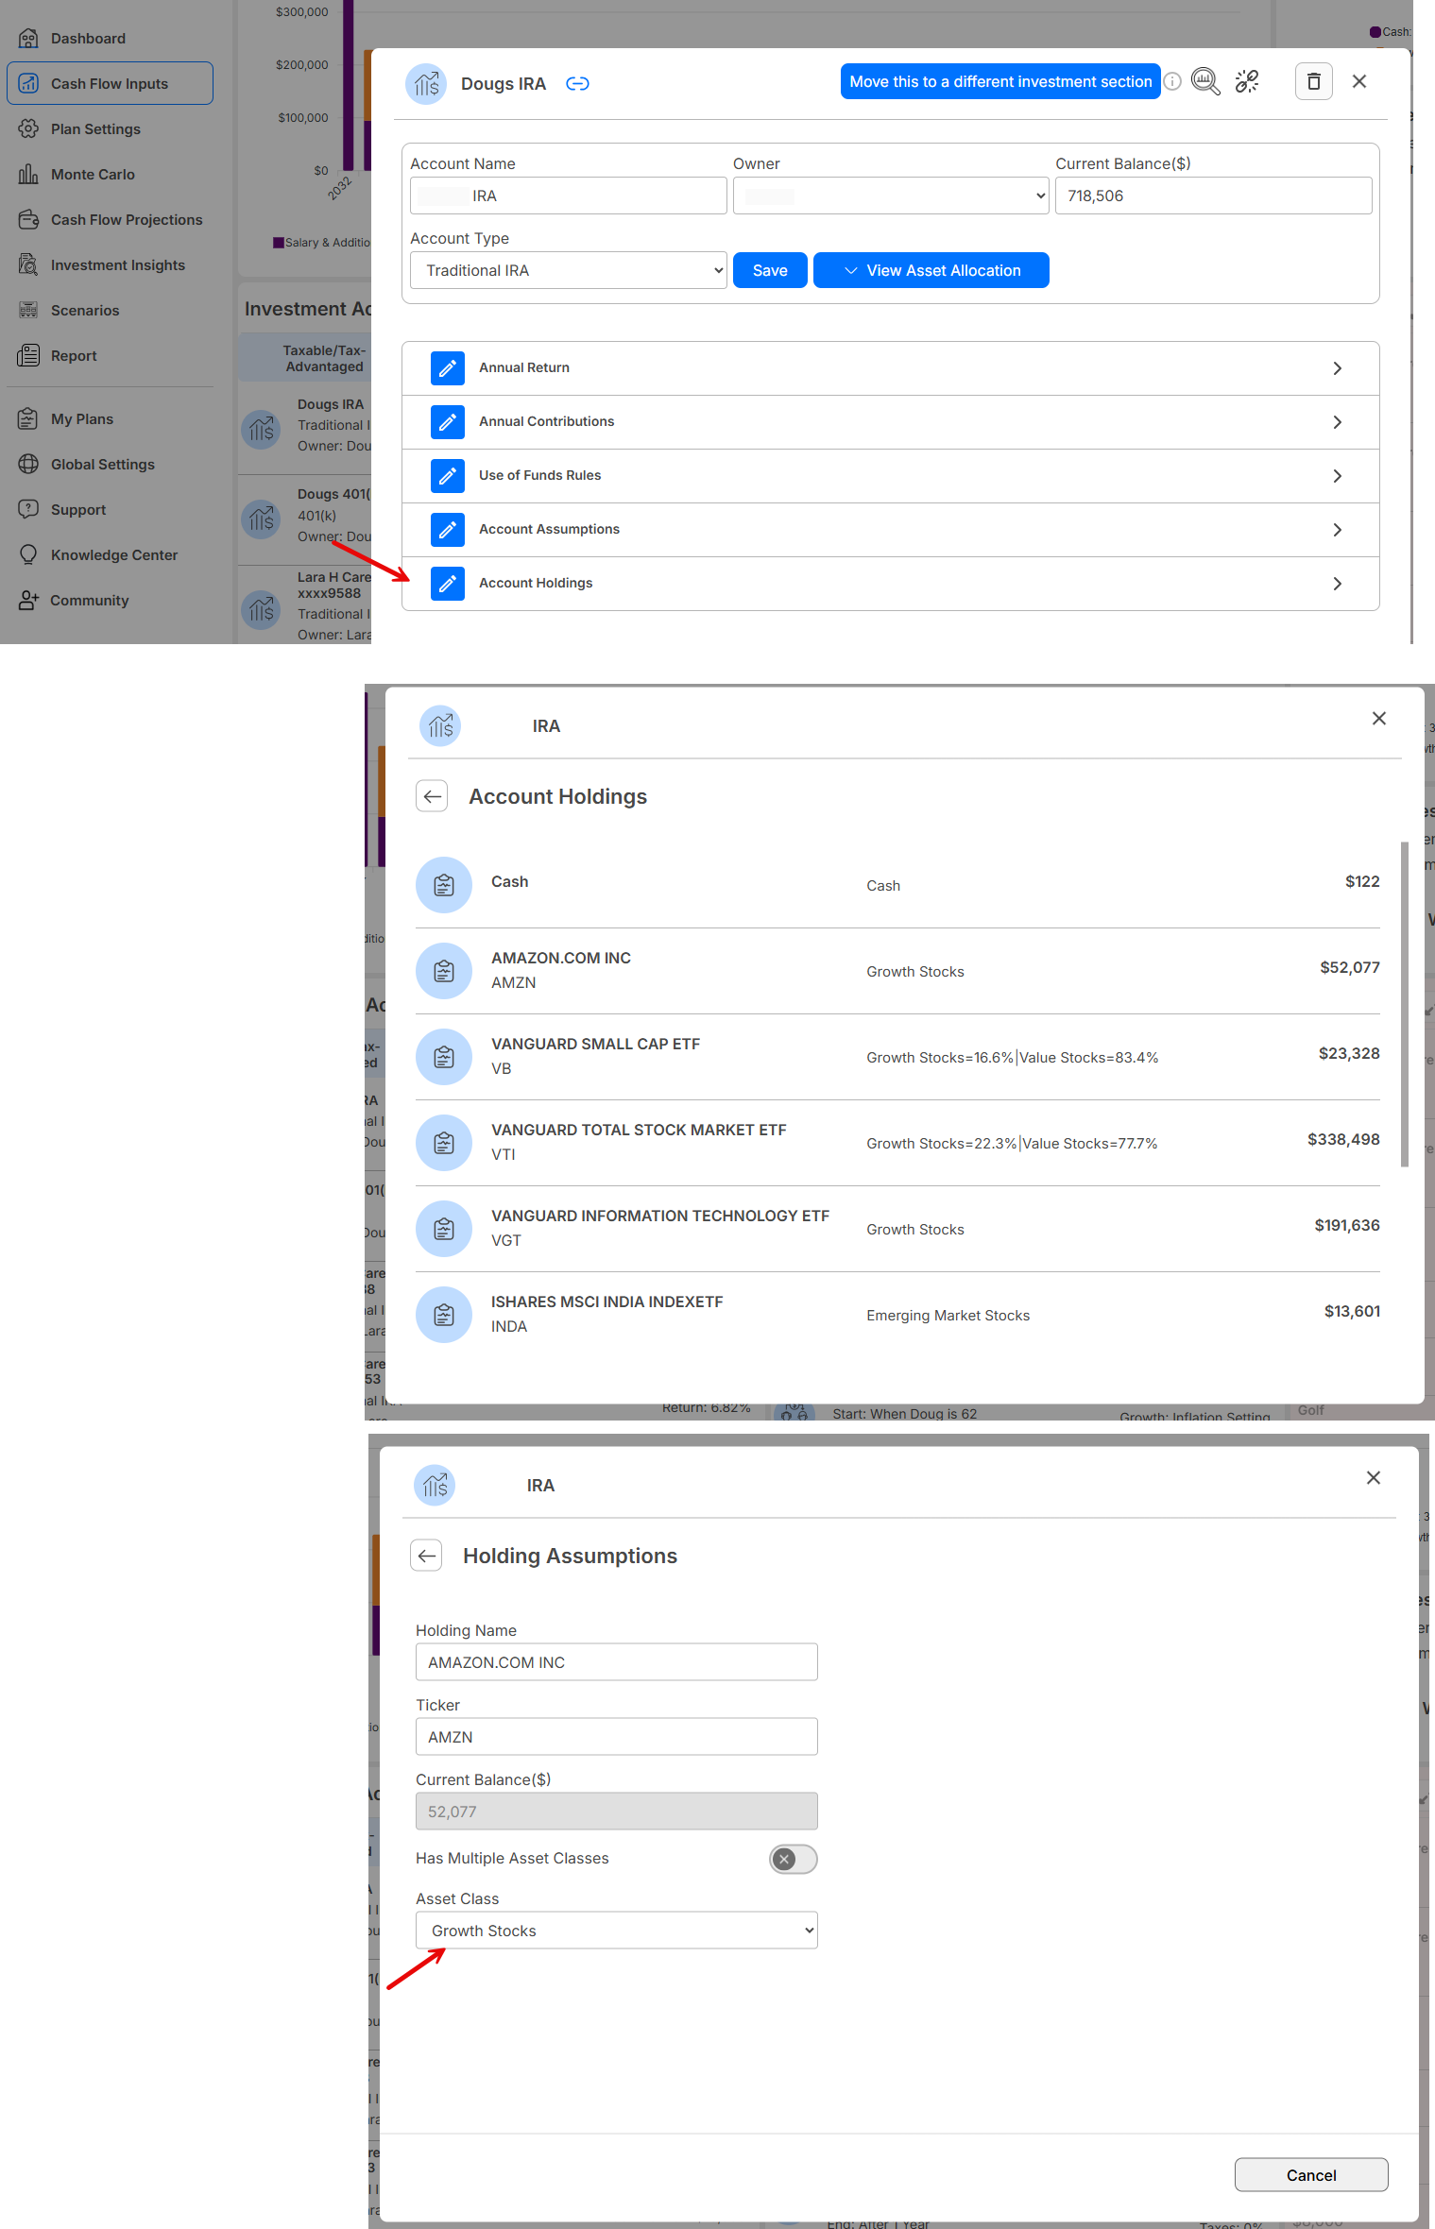Open the Asset Class dropdown

(x=617, y=1931)
